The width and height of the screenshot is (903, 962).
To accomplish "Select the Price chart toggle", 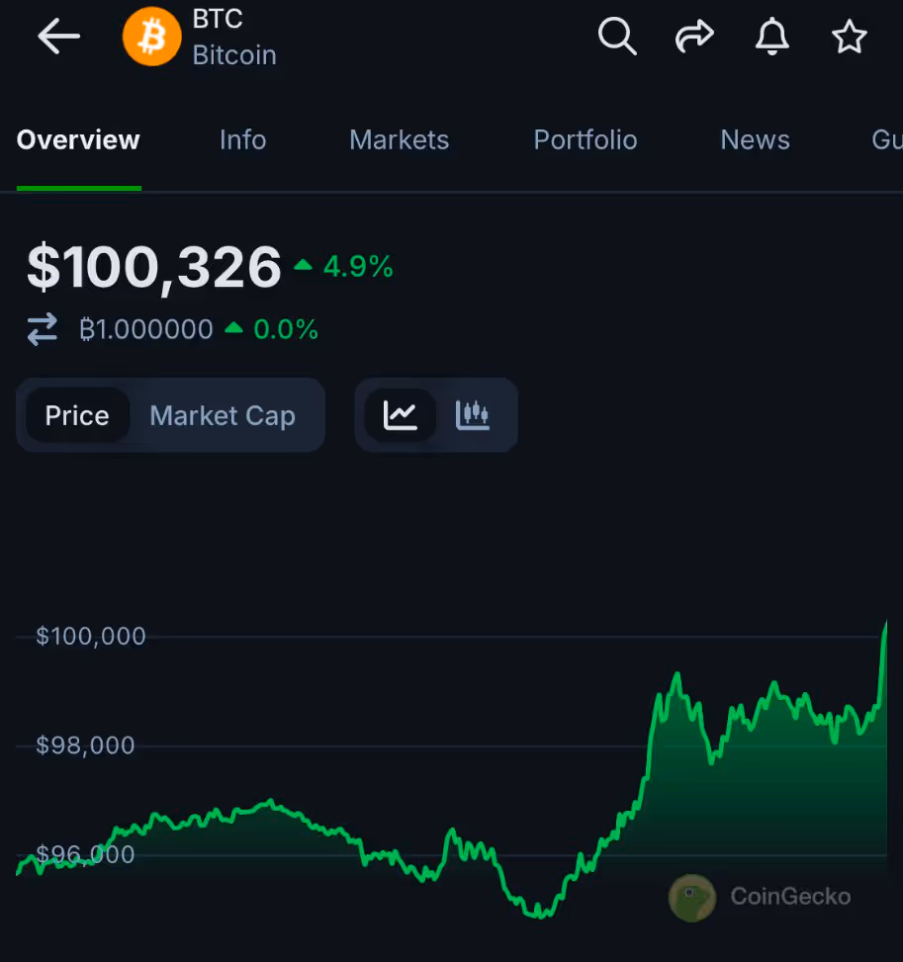I will coord(77,415).
